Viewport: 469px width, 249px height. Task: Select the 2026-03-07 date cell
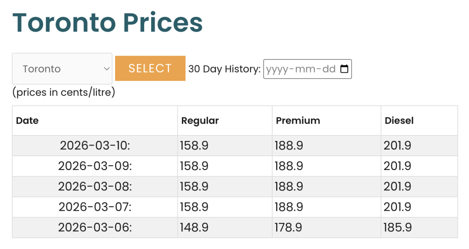(x=95, y=207)
